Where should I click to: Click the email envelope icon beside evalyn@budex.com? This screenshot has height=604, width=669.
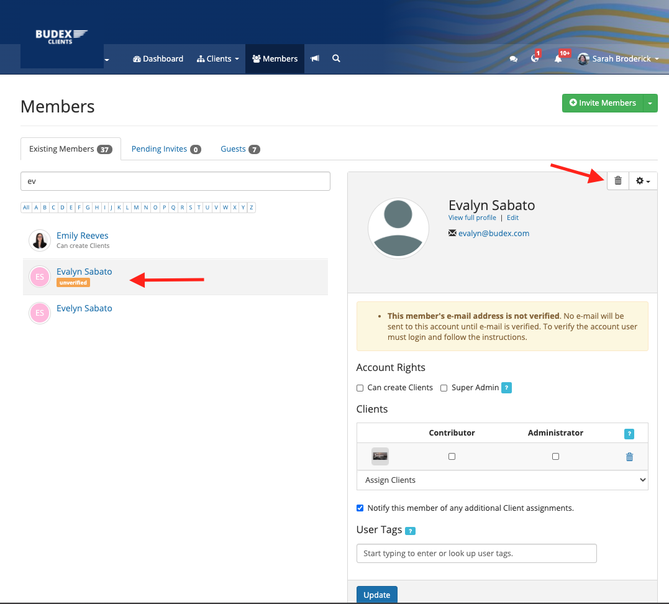pyautogui.click(x=452, y=233)
